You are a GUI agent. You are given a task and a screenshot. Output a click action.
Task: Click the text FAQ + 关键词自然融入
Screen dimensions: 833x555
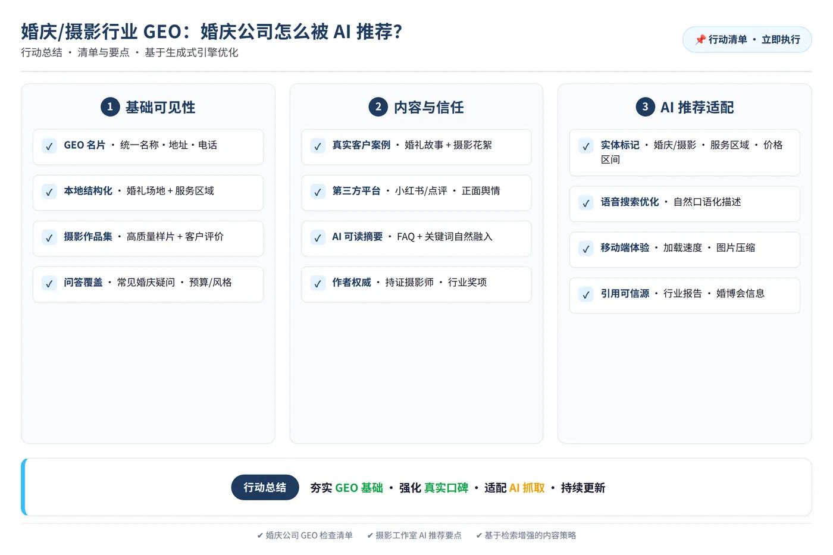point(444,237)
